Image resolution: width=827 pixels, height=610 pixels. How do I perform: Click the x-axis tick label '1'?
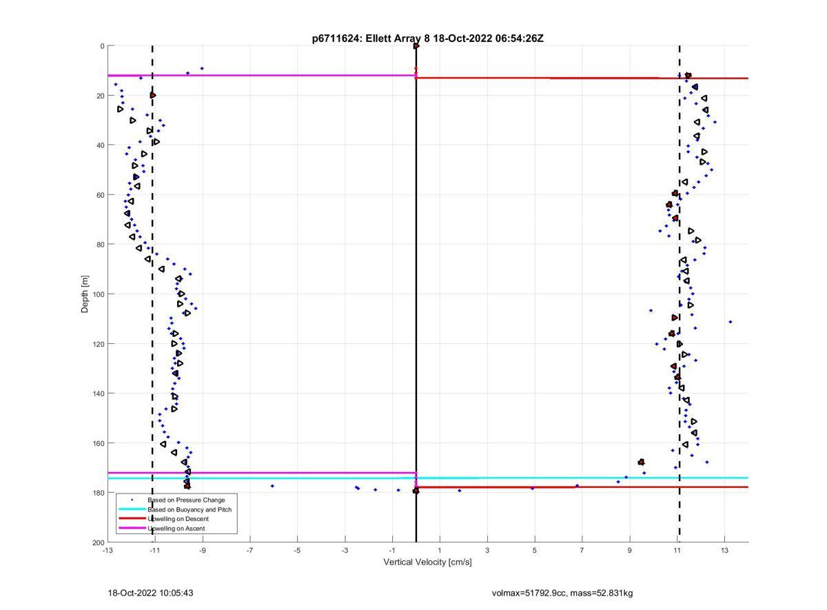pyautogui.click(x=440, y=551)
